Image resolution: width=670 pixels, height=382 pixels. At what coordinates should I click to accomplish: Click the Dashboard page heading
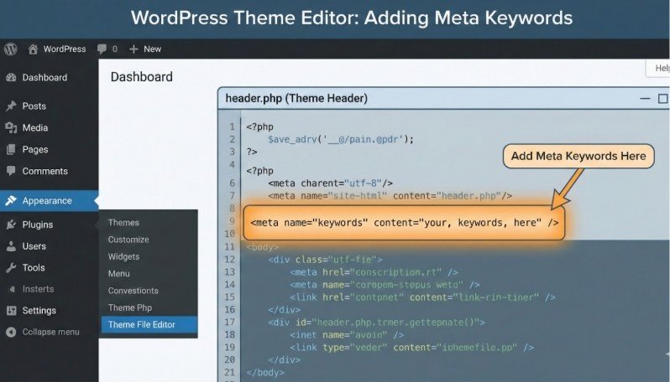click(x=141, y=77)
